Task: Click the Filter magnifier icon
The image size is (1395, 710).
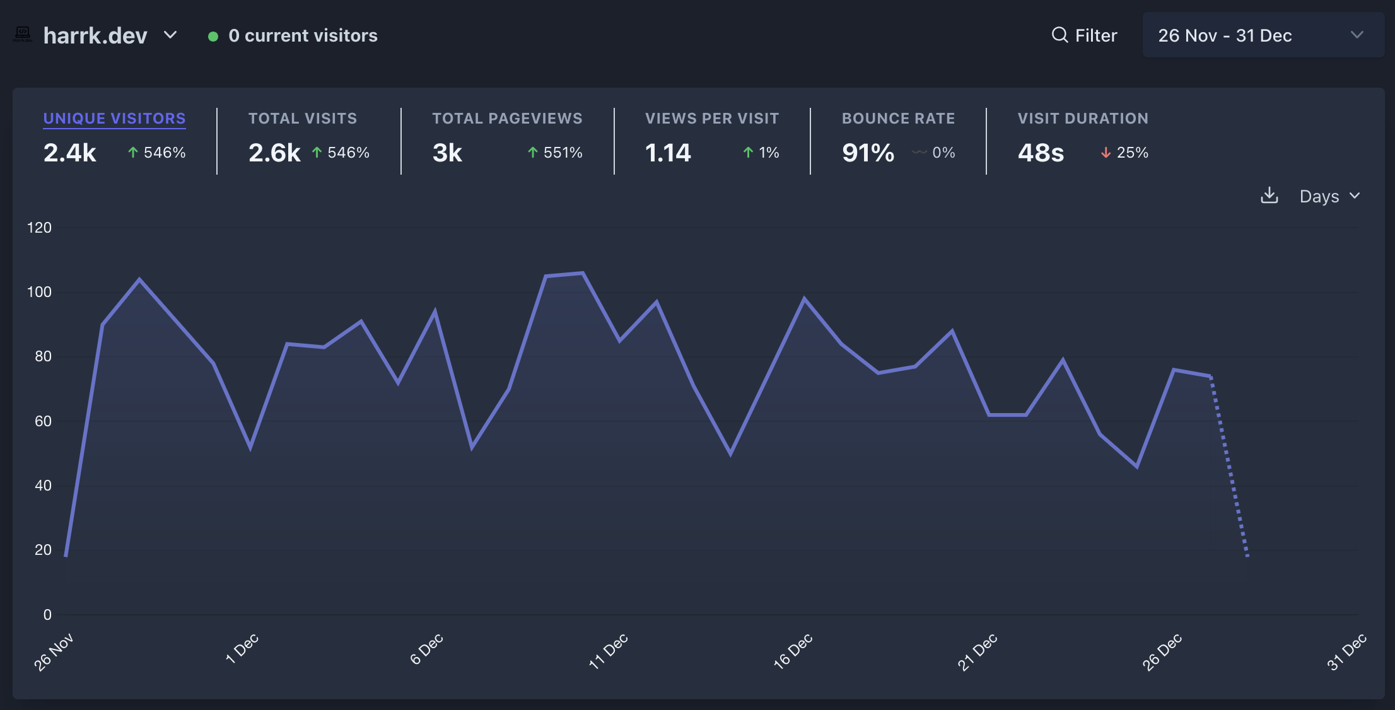Action: [x=1059, y=35]
